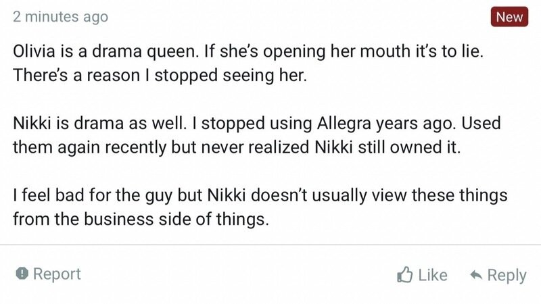Click the exclamation Report icon
Image resolution: width=541 pixels, height=304 pixels.
22,274
